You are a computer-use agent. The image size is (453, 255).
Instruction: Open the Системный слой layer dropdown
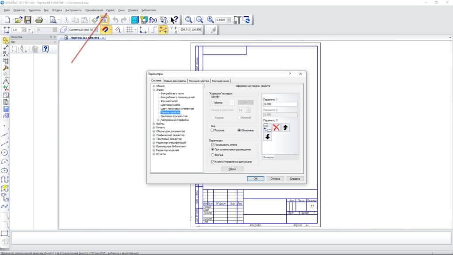(96, 30)
